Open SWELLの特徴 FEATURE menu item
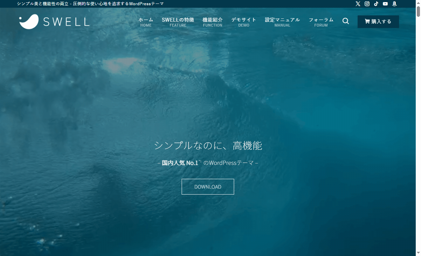Viewport: 421px width, 256px height. (x=178, y=22)
